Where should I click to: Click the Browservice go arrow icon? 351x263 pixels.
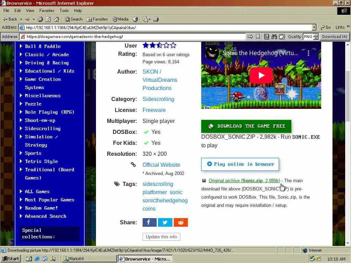[250, 37]
